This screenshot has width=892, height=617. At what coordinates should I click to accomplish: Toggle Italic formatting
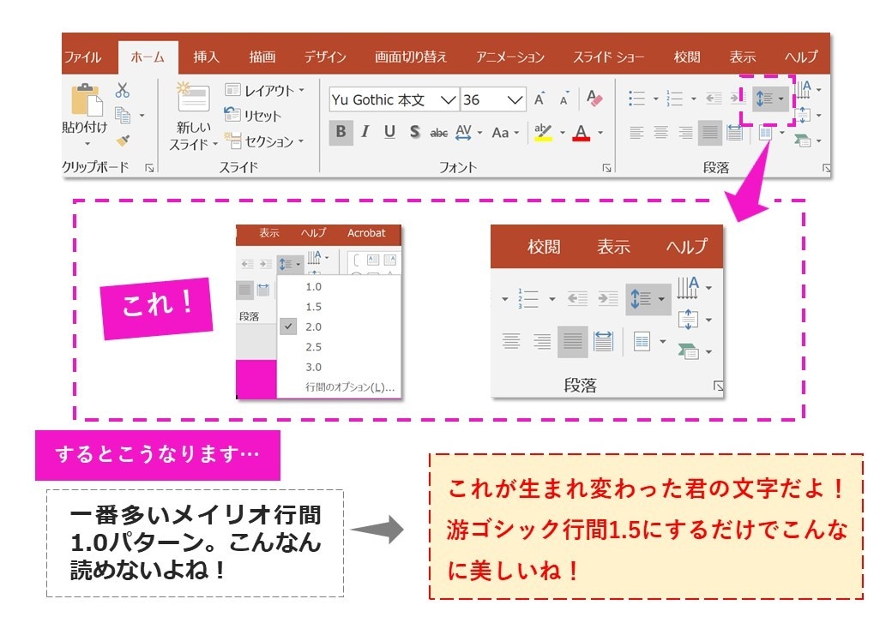pos(365,132)
